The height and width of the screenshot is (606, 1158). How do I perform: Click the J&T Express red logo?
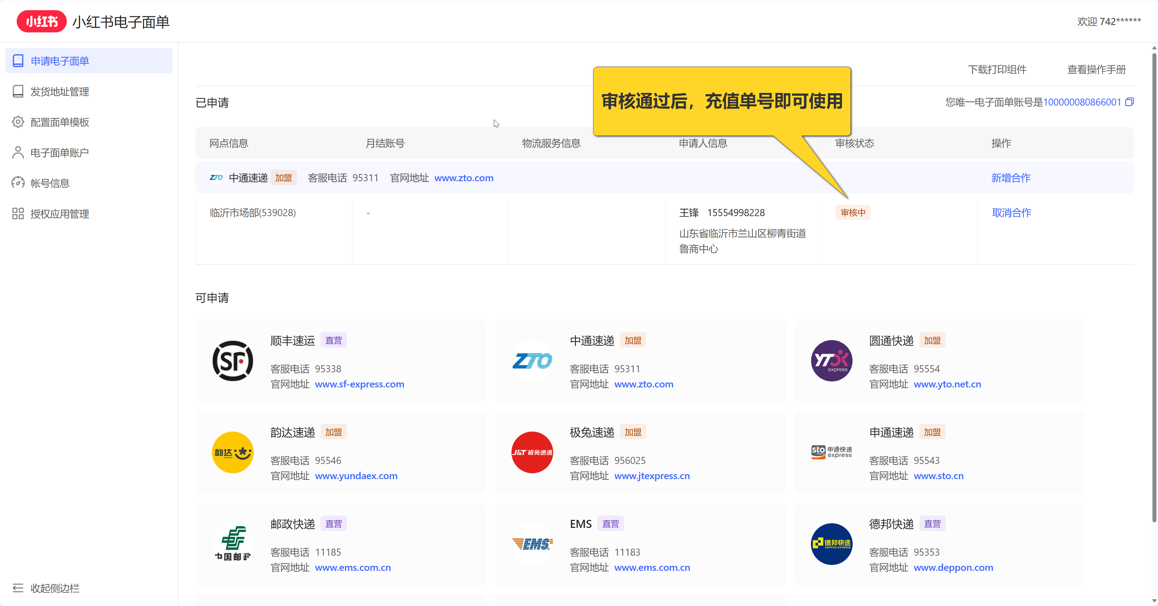[532, 453]
